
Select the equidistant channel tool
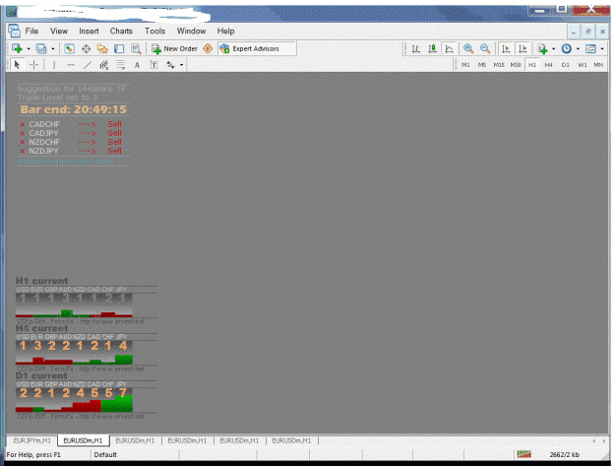104,65
